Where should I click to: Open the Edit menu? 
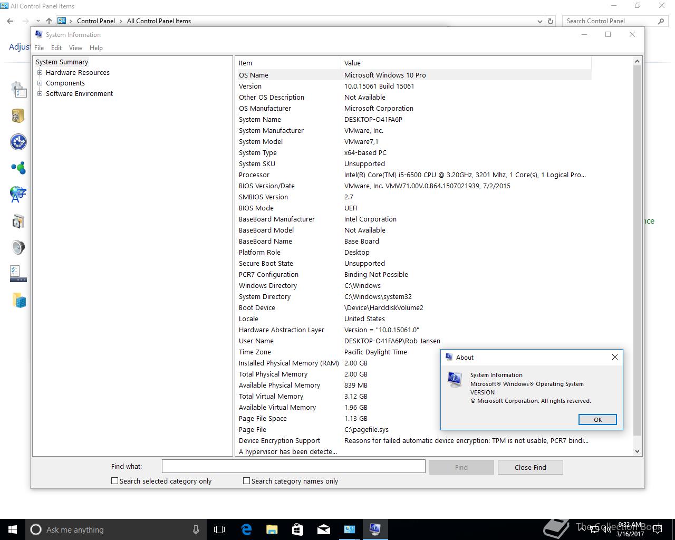pos(56,47)
